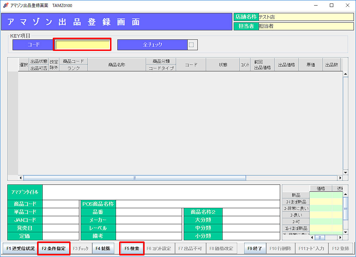This screenshot has width=356, height=257.
Task: Click the 商品名称 column header
Action: tap(117, 65)
